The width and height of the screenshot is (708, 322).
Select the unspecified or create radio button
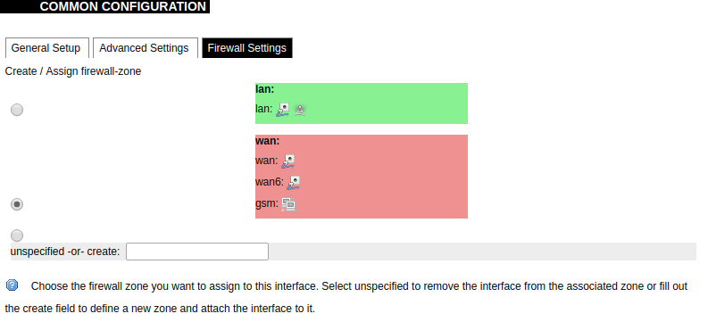coord(17,235)
